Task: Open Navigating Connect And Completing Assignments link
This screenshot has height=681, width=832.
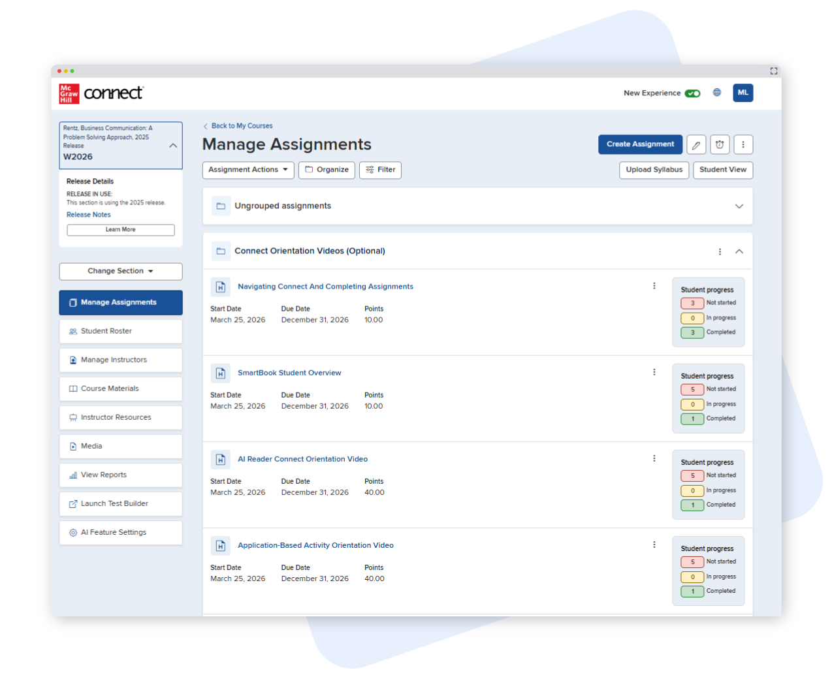Action: point(325,287)
